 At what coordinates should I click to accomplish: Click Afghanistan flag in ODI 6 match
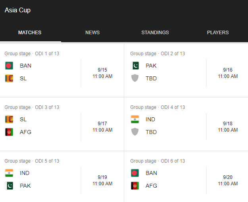click(x=135, y=186)
